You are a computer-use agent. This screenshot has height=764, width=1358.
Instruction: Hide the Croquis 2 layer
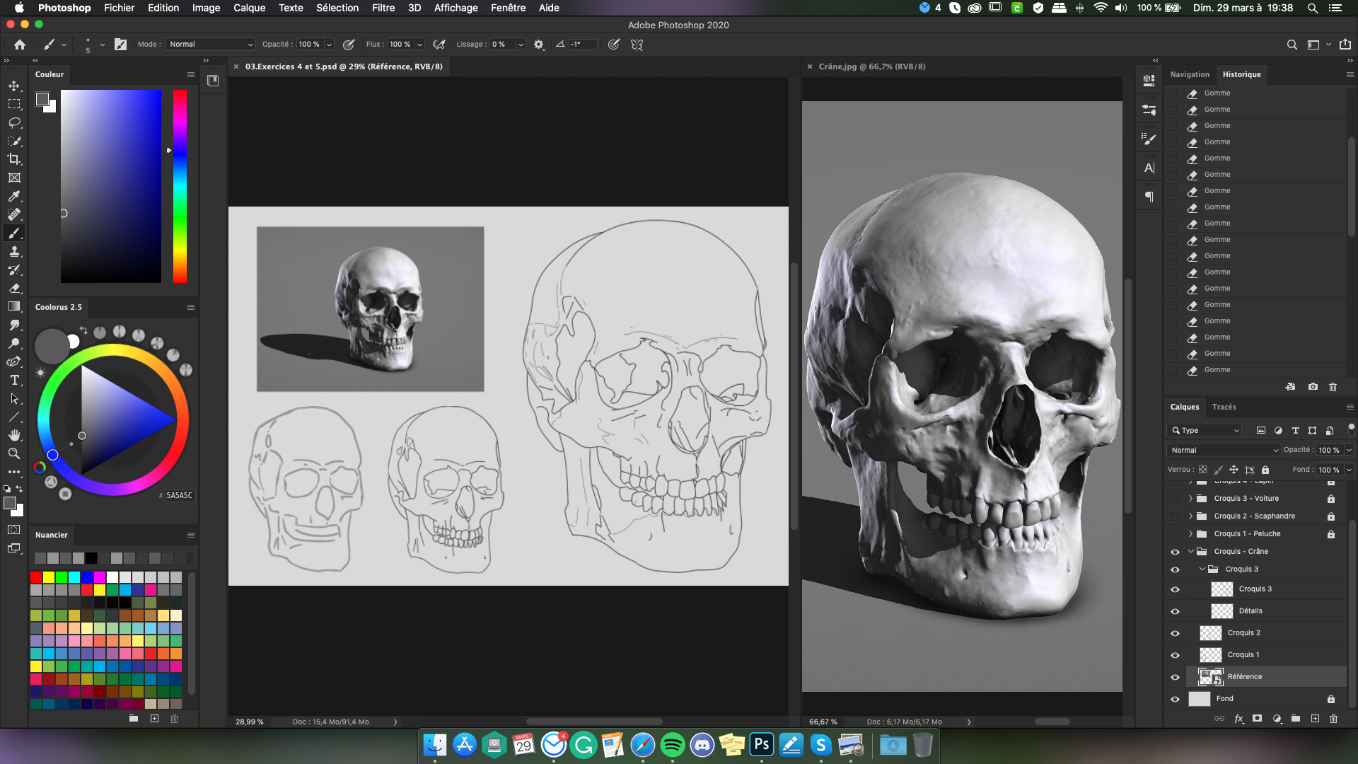coord(1175,633)
